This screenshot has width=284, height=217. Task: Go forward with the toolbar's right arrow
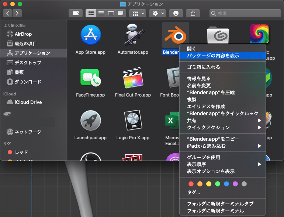pyautogui.click(x=17, y=13)
